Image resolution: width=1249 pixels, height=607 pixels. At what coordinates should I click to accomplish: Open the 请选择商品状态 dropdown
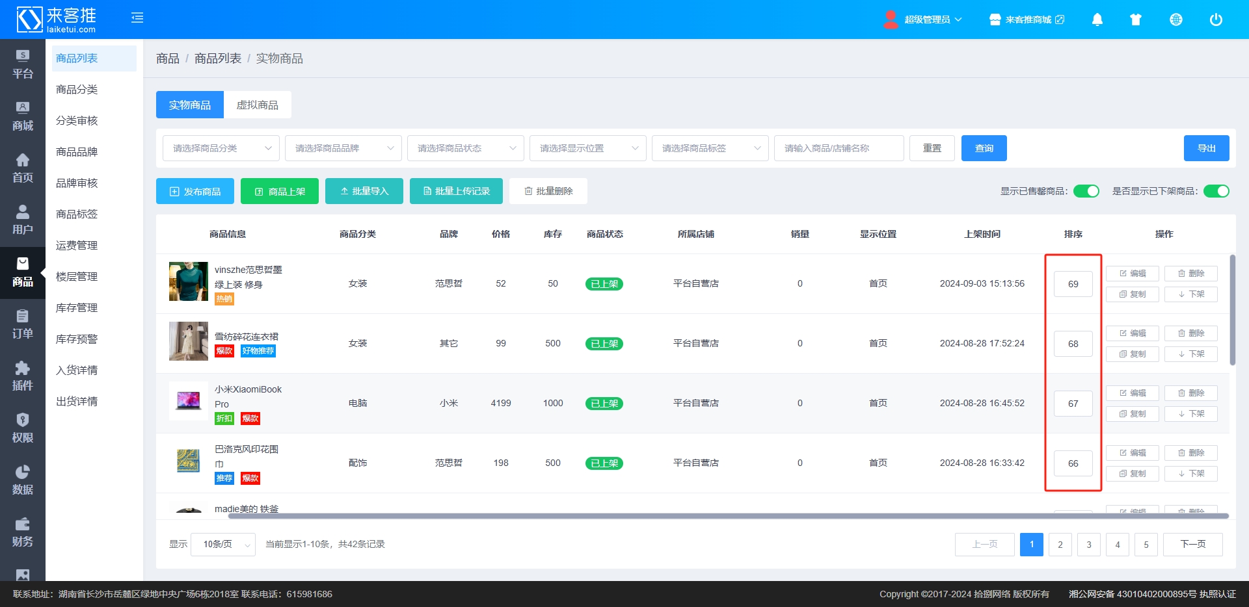(465, 148)
